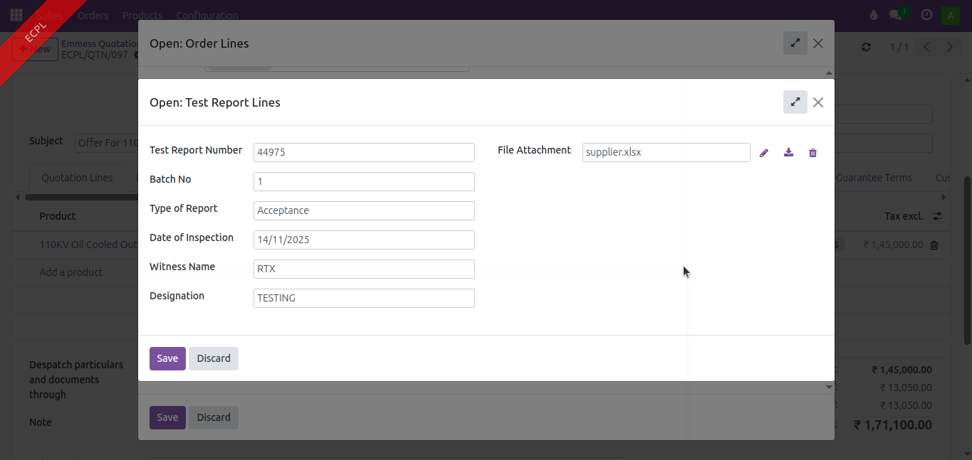The height and width of the screenshot is (460, 972).
Task: Expand the Order Lines dialog to fullscreen
Action: (x=795, y=43)
